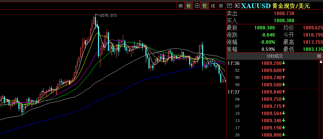Click the 黄金现货/美元 instrument name
323x139 pixels.
tap(291, 6)
